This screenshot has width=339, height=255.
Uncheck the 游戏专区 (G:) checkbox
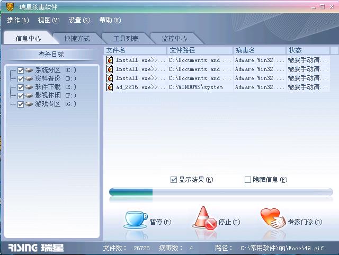21,104
